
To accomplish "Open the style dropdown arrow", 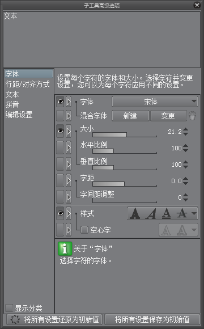I will [x=194, y=214].
